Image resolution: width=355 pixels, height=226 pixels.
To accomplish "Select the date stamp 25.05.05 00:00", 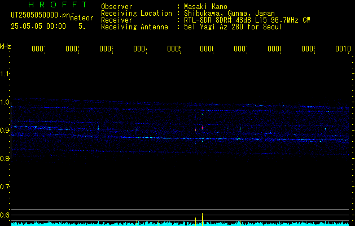I will 38,27.
